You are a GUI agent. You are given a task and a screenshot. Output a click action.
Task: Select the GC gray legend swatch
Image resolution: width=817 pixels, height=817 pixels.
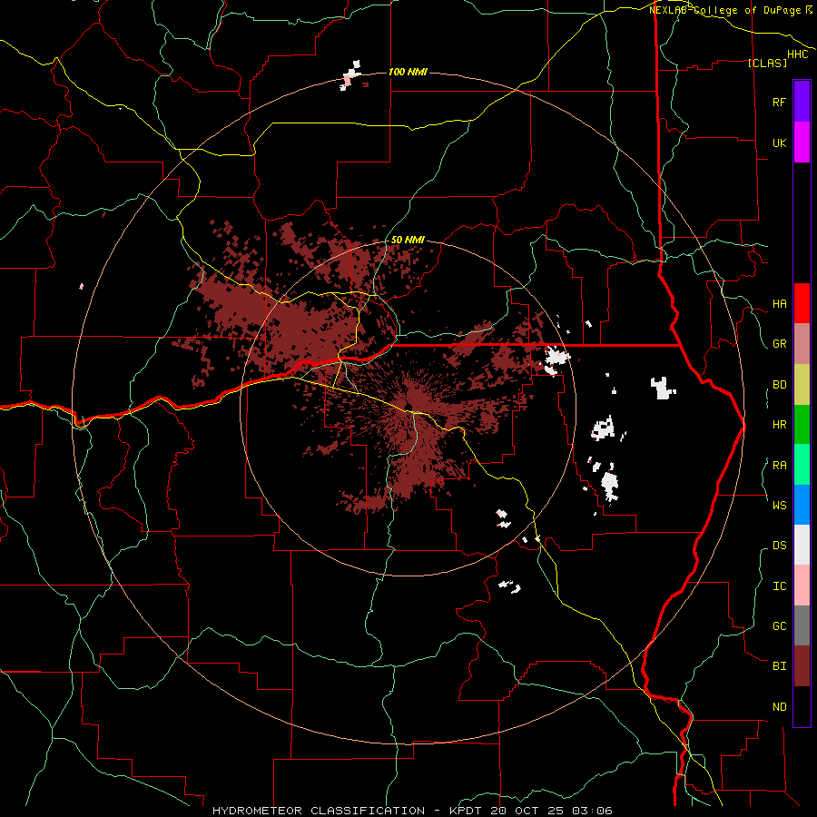(x=802, y=625)
